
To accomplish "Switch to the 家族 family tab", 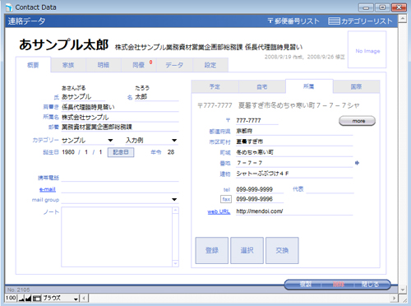I will [x=68, y=65].
